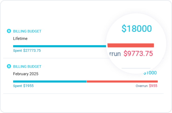Click the magnified overrun $9773.75 value
This screenshot has width=172, height=113.
pyautogui.click(x=138, y=53)
